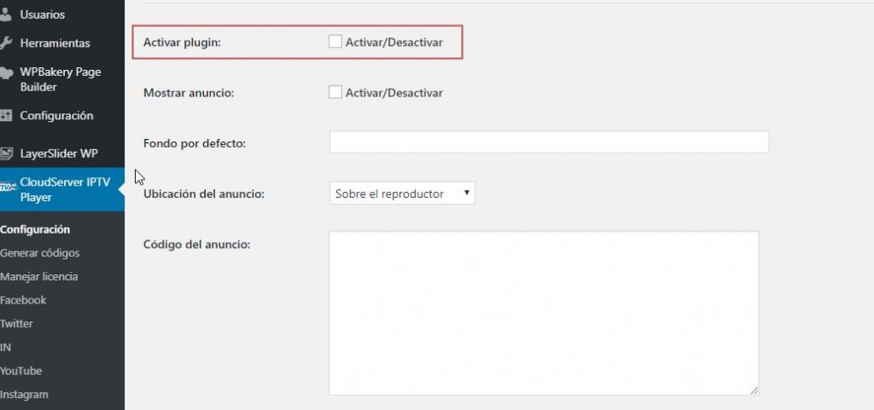This screenshot has width=874, height=410.
Task: Open the bold Configuración submenu item
Action: (x=35, y=229)
